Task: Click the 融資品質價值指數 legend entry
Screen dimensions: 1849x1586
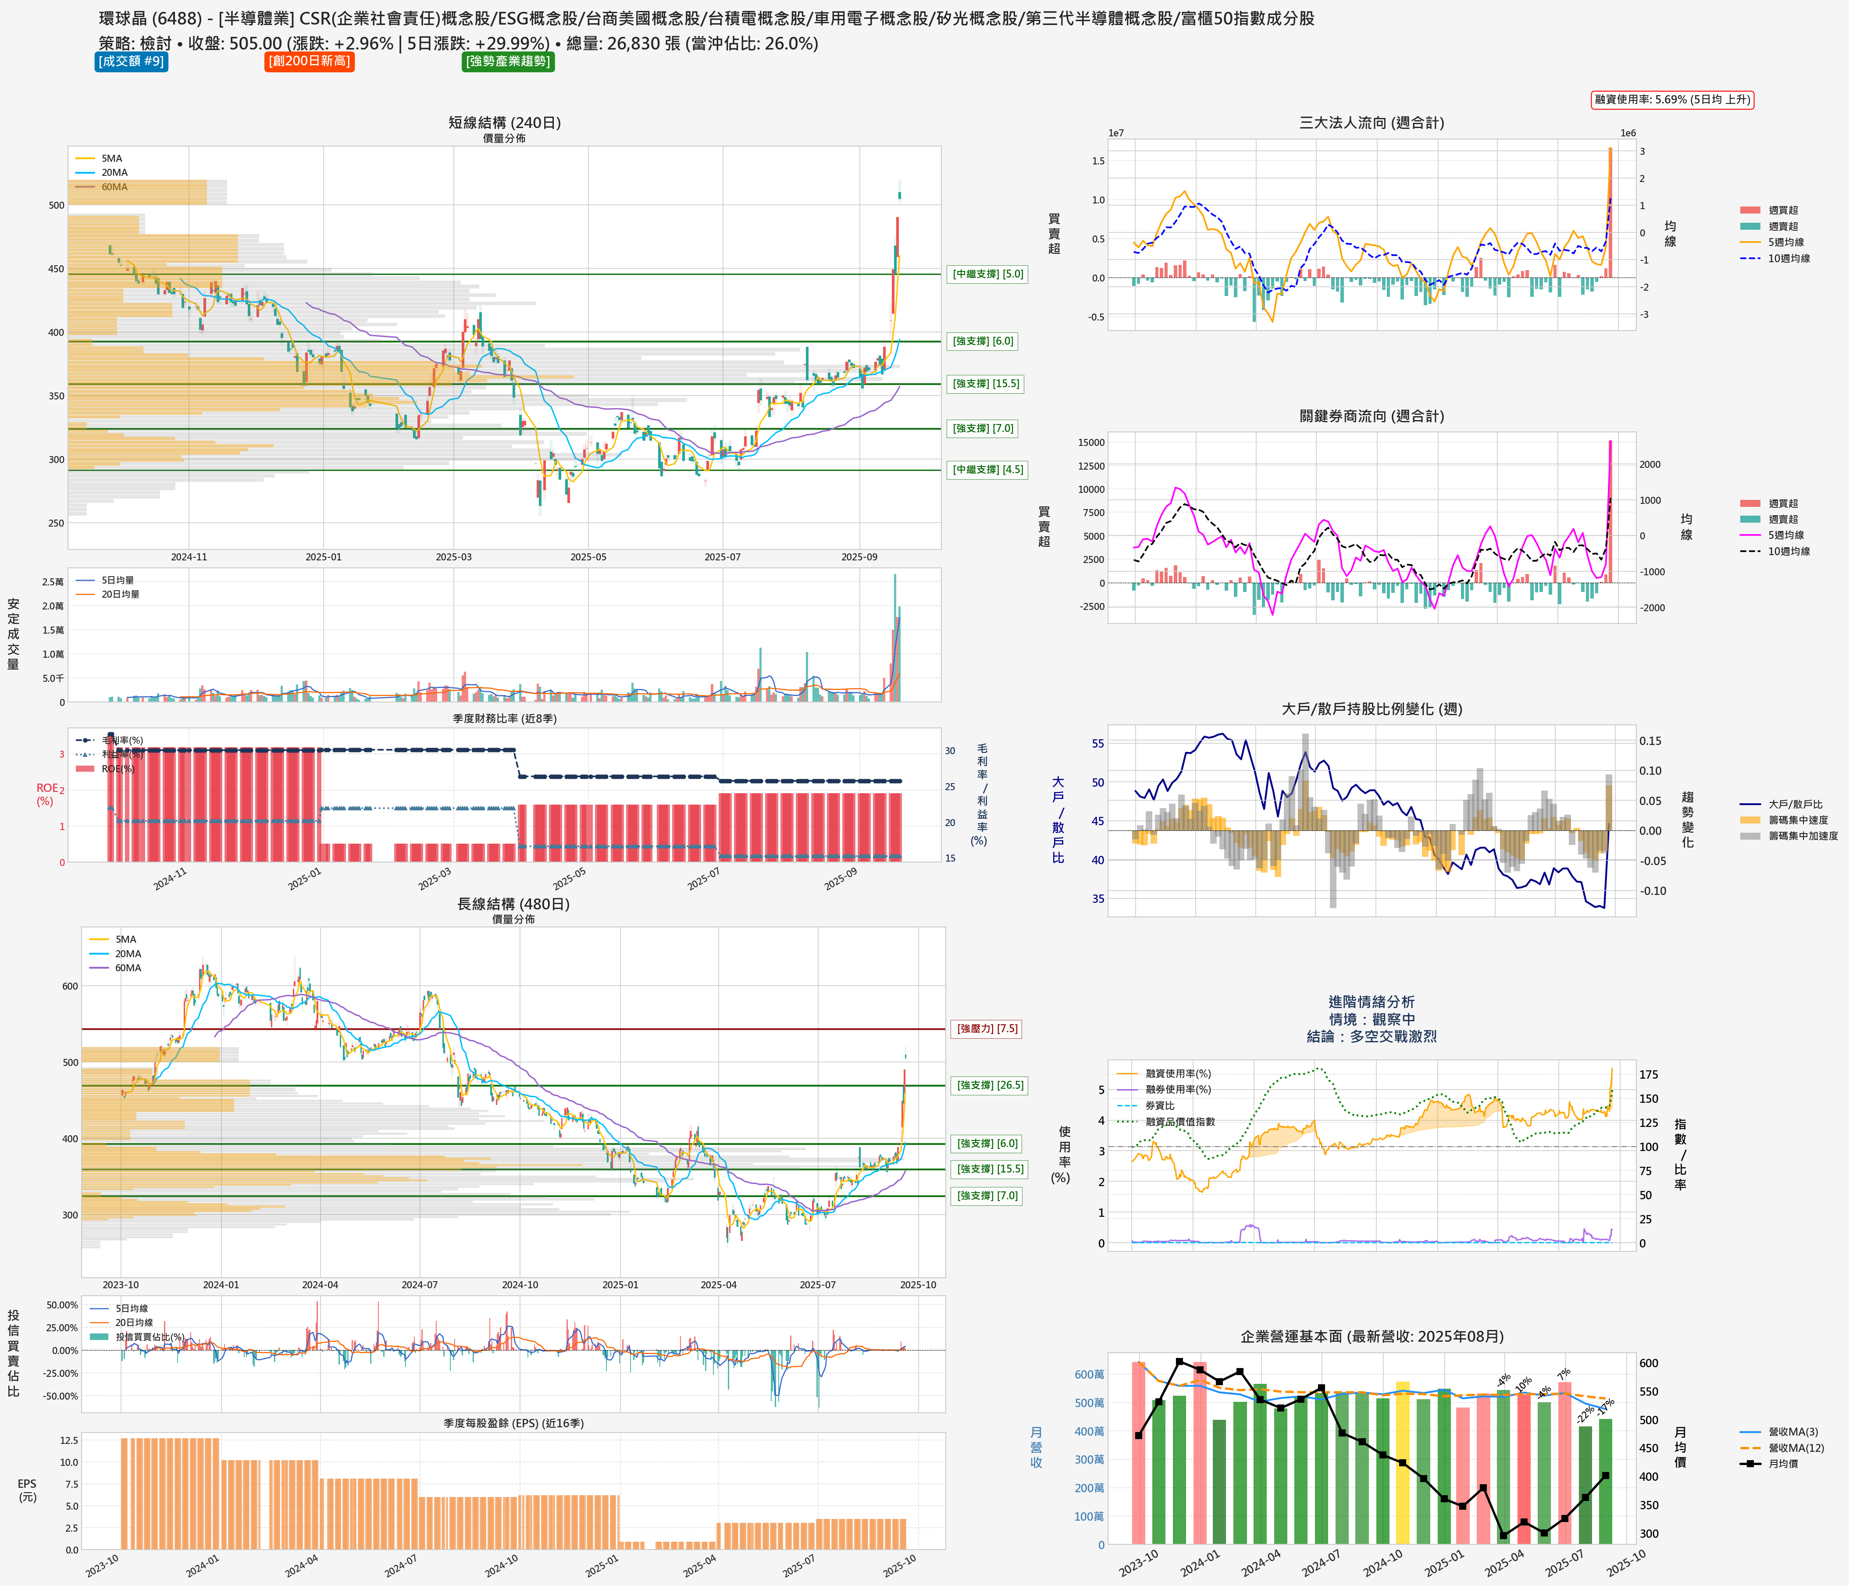Action: pos(1180,1122)
